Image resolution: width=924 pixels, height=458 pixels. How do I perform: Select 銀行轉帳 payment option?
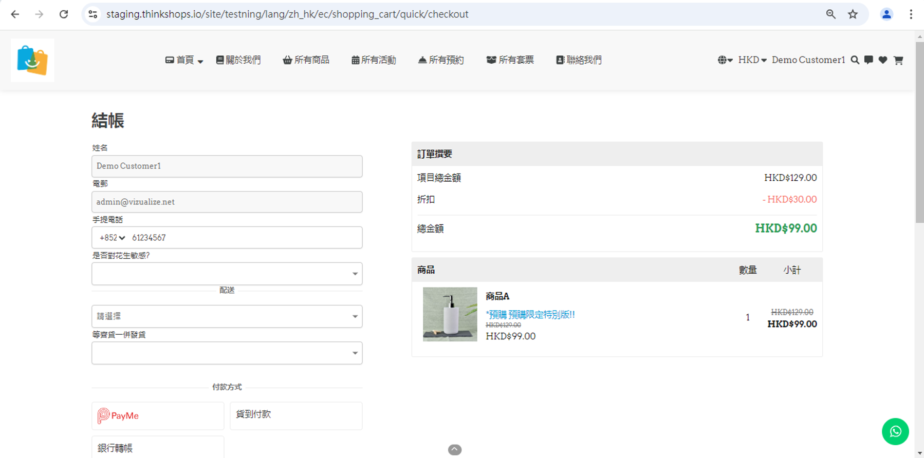coord(158,448)
